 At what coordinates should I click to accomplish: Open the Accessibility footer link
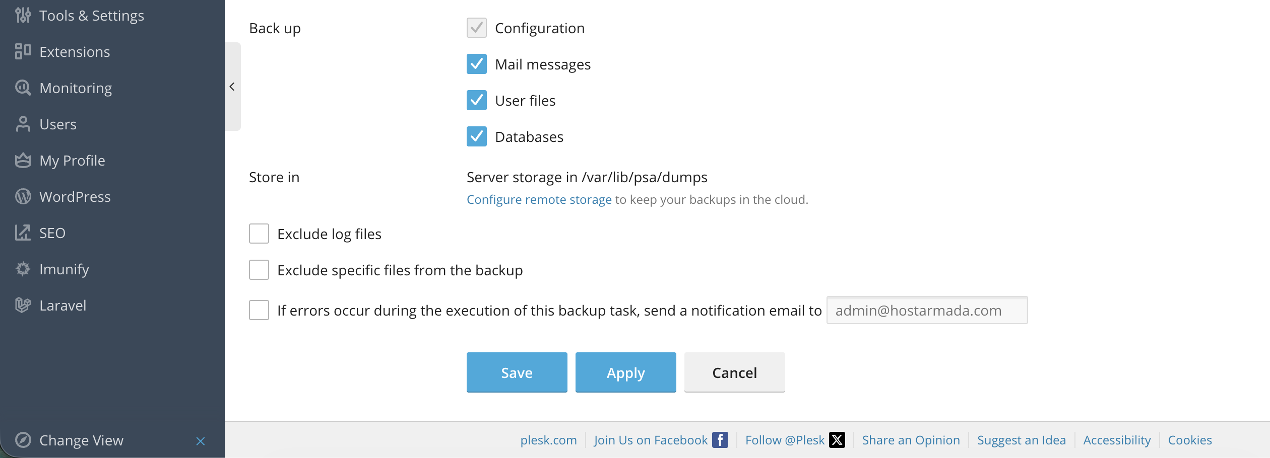(x=1117, y=440)
